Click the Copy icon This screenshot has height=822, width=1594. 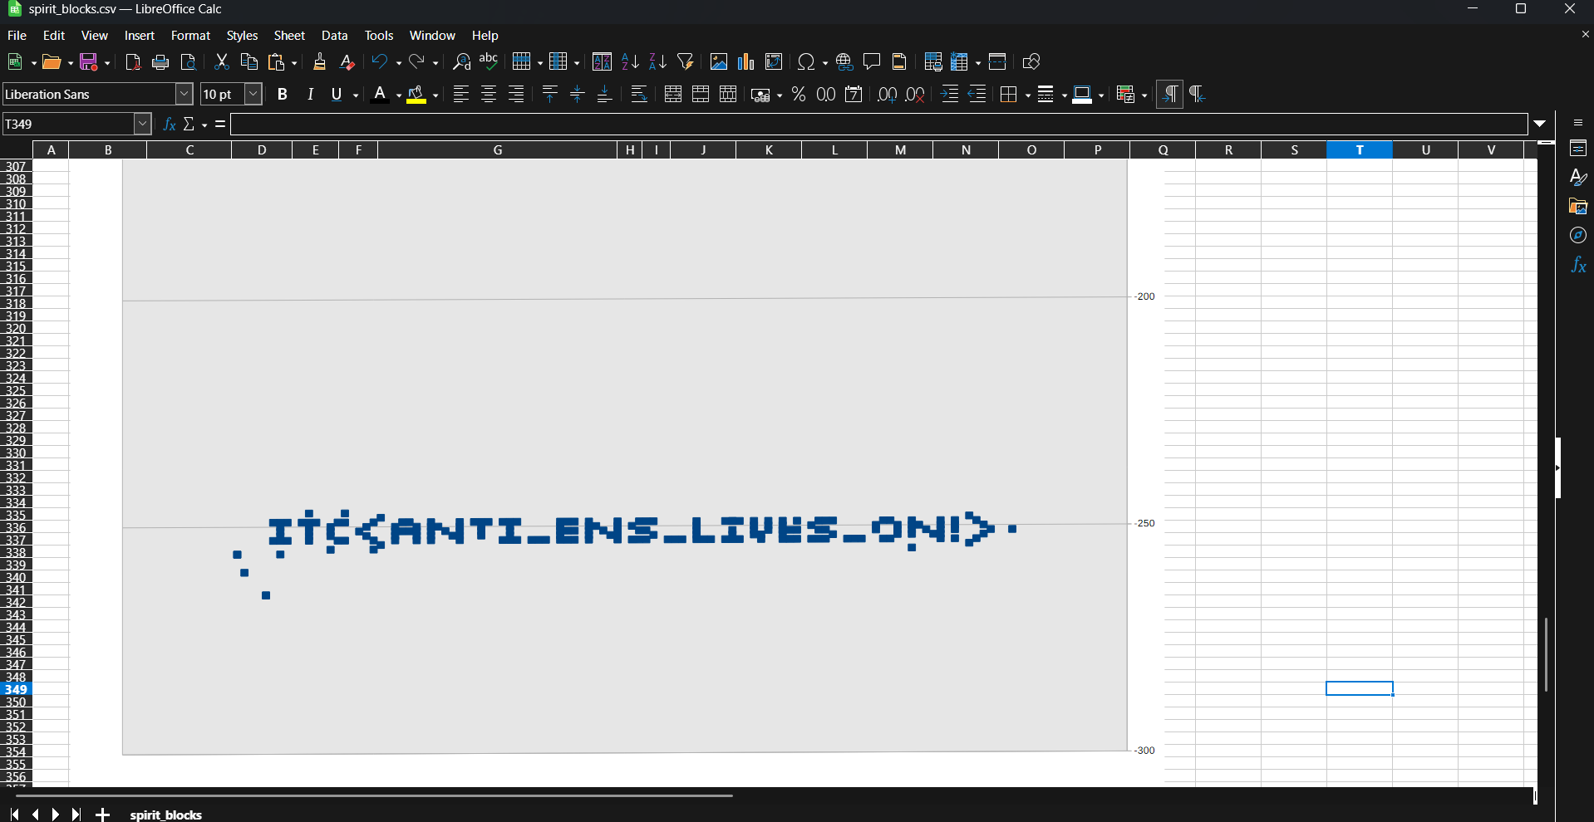[248, 61]
